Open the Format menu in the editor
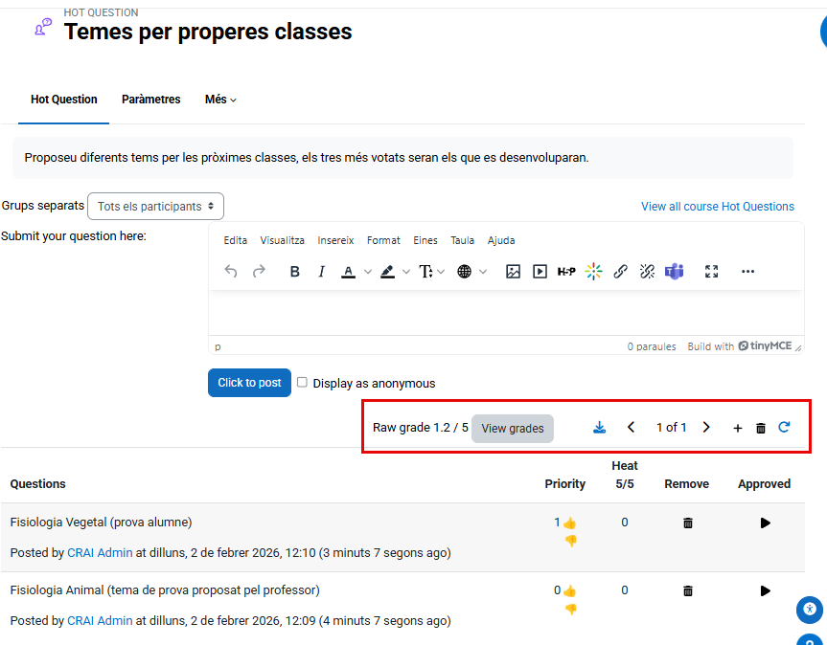The height and width of the screenshot is (645, 827). click(x=383, y=240)
